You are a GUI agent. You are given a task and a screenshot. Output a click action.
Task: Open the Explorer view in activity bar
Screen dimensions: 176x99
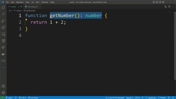coord(3,7)
